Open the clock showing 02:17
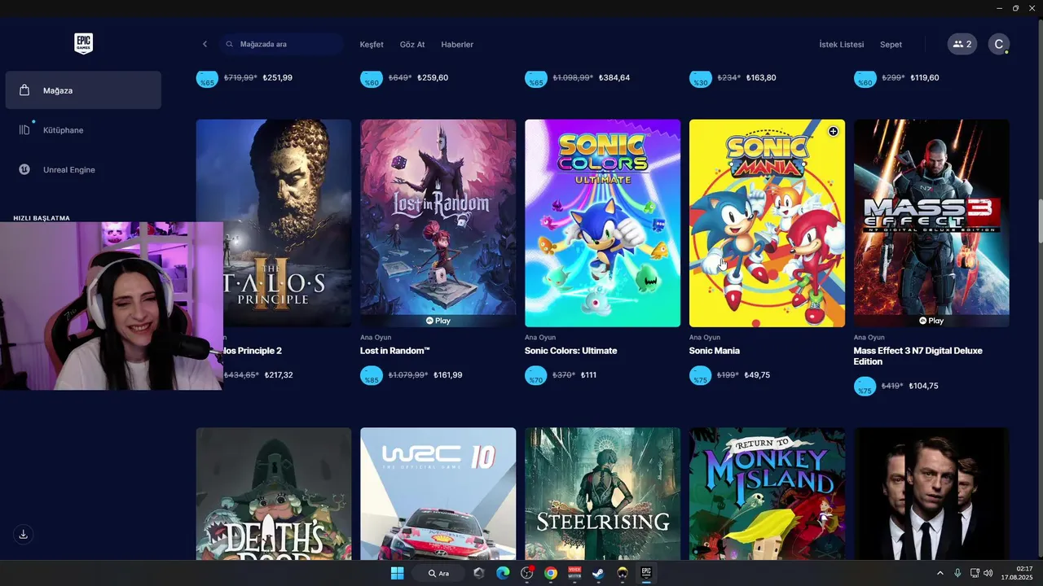1043x586 pixels. [x=1018, y=573]
